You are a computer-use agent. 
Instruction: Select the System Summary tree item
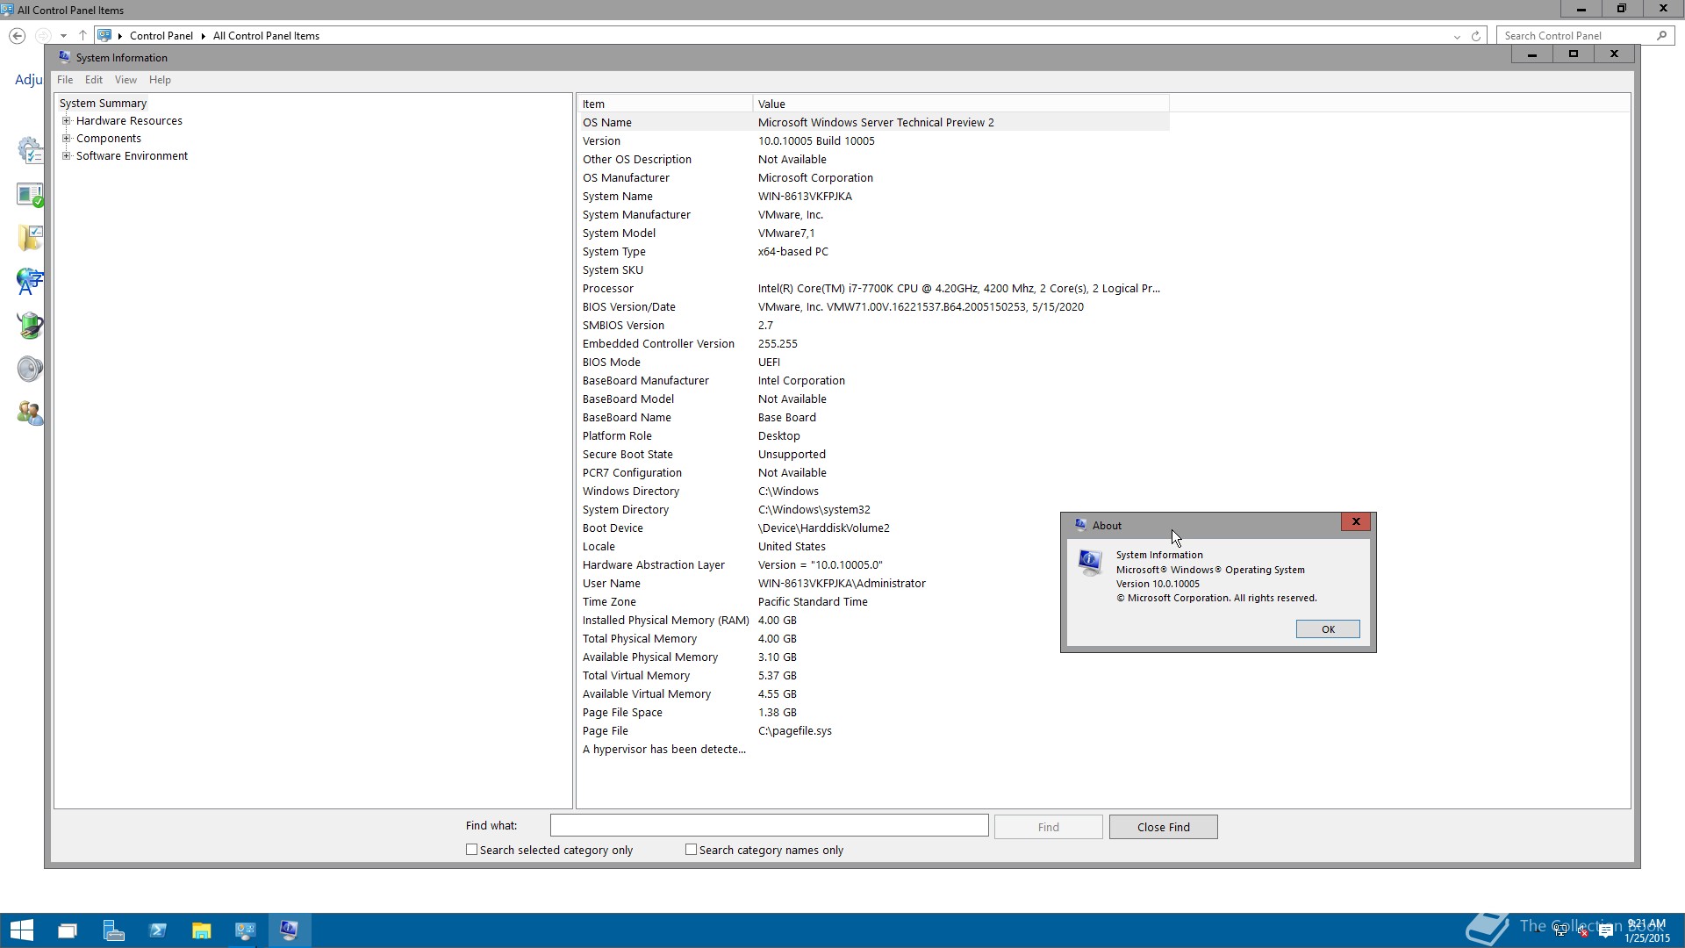pos(103,104)
